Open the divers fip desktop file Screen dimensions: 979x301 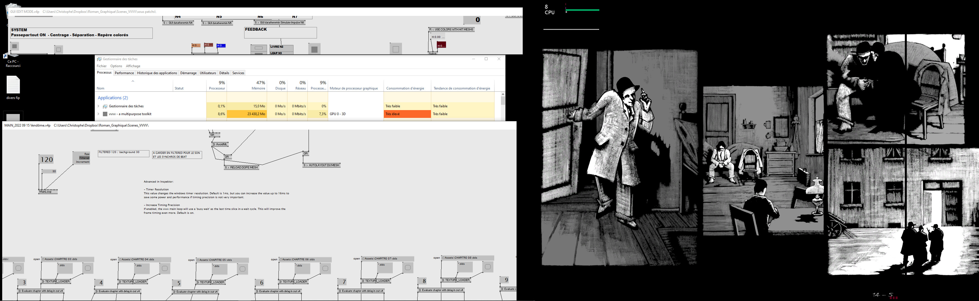[13, 88]
